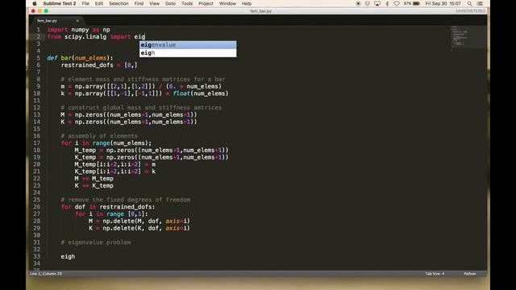Screen dimensions: 516x290
Task: Open the Selection menu
Action: [x=119, y=3]
